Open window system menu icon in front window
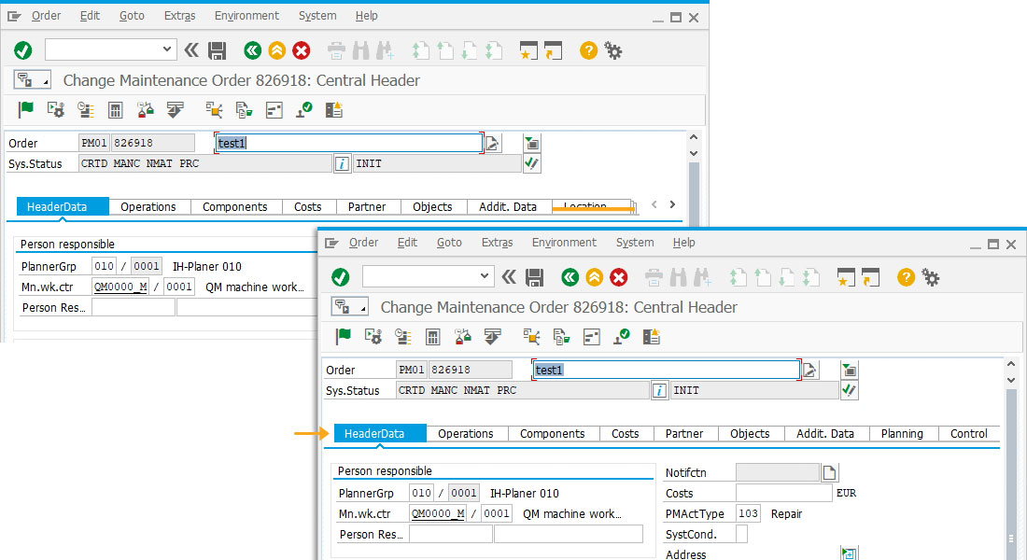This screenshot has width=1027, height=560. pos(331,243)
